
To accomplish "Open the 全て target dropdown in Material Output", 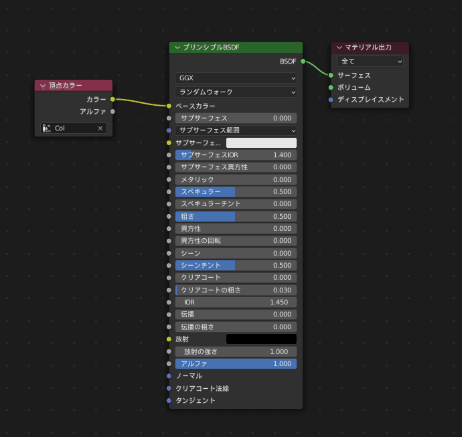I will point(370,62).
